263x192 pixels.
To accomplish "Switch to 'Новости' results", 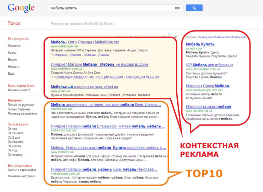I will (14, 67).
